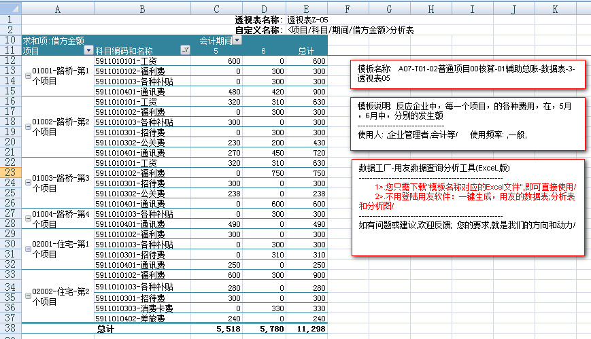Select the 模板说明 description text box
Screen dimensions: 591x339
467,121
